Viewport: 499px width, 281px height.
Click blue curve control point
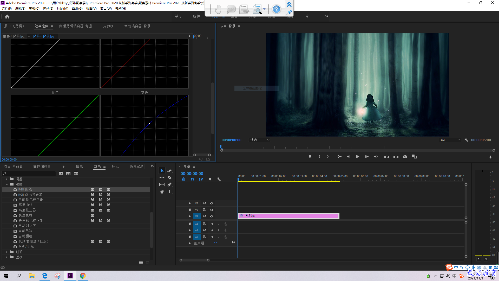pos(149,123)
